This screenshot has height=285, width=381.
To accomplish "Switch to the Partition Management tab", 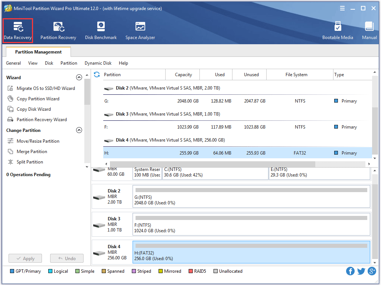I will (x=38, y=52).
